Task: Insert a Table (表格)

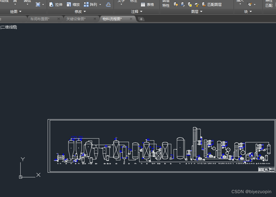Action: point(147,5)
